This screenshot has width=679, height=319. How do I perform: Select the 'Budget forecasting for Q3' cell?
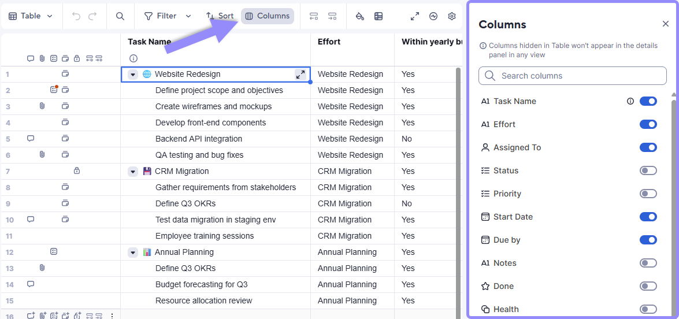pos(216,284)
